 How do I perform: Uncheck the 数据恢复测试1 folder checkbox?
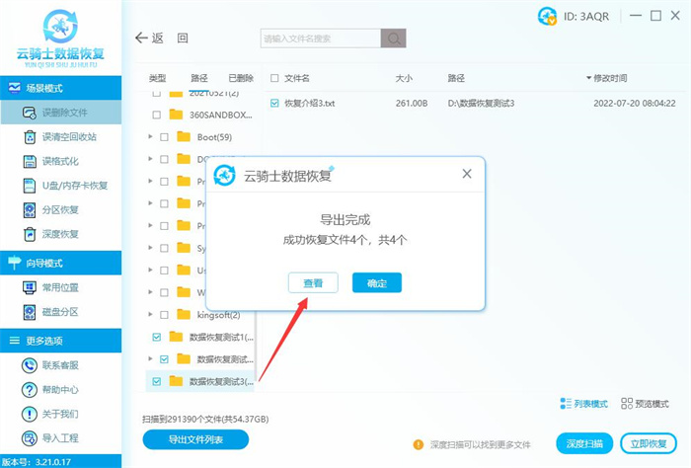click(157, 337)
